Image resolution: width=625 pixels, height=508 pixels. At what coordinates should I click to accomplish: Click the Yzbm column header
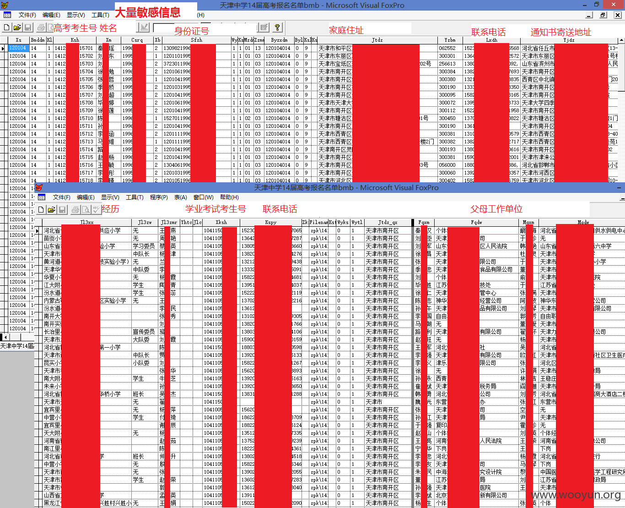click(450, 40)
